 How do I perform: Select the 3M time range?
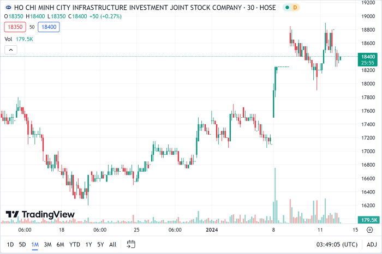pos(48,245)
